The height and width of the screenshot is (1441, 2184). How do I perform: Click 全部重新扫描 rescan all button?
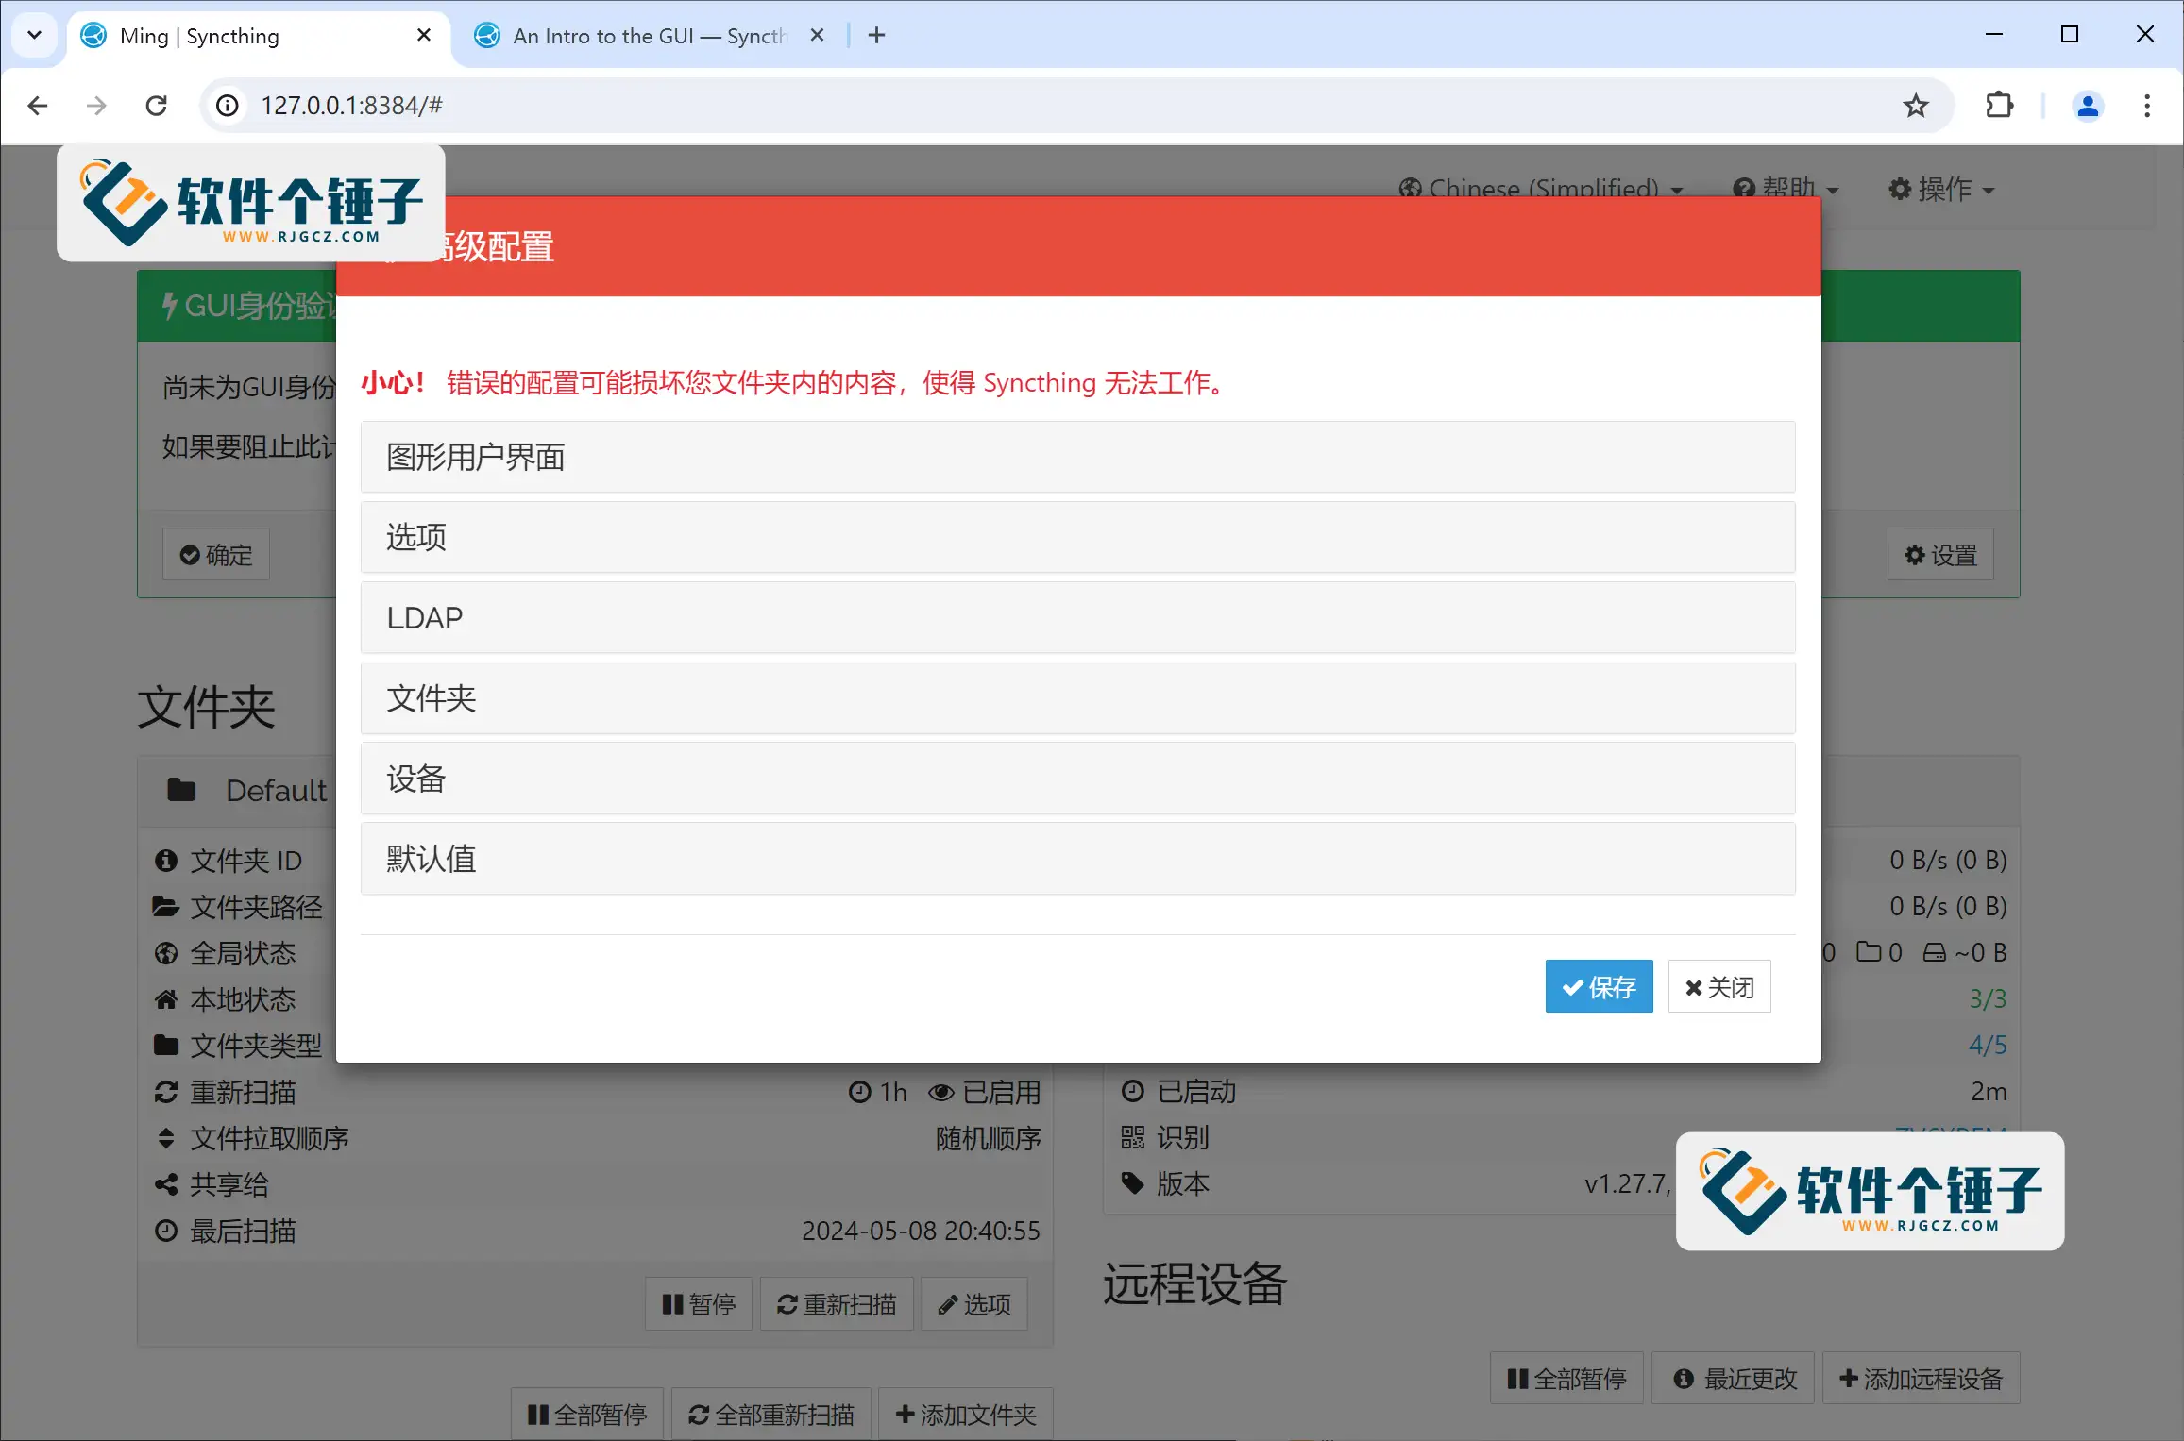[x=770, y=1414]
